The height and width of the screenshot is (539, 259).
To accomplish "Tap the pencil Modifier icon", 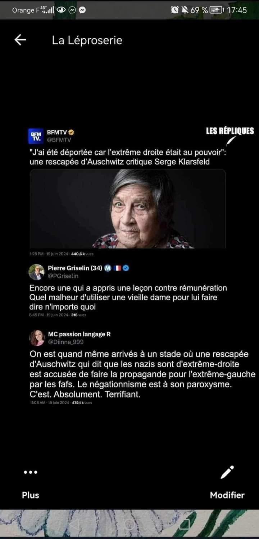I will click(227, 472).
